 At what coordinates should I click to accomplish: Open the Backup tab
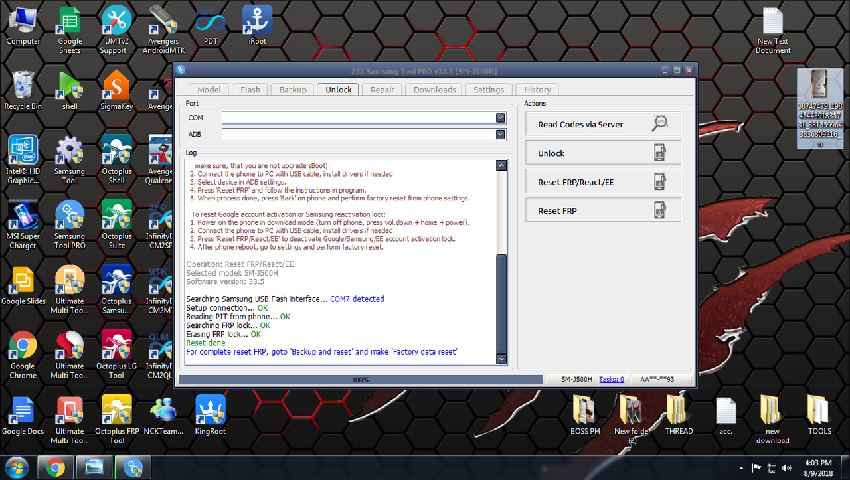coord(293,90)
